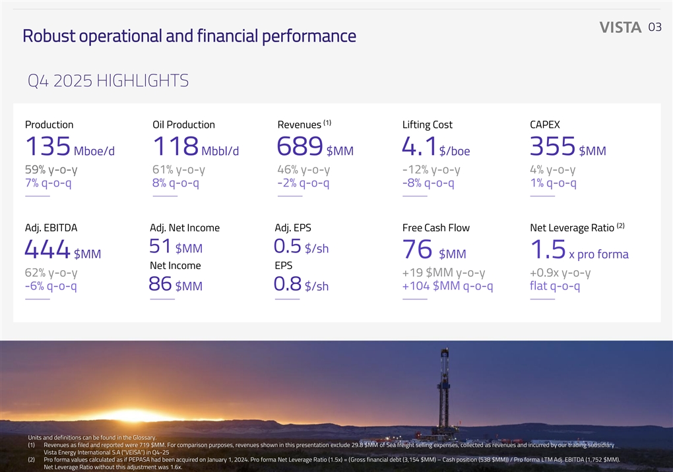The height and width of the screenshot is (472, 673).
Task: Select the Q4 2025 HIGHLIGHTS heading
Action: point(108,81)
